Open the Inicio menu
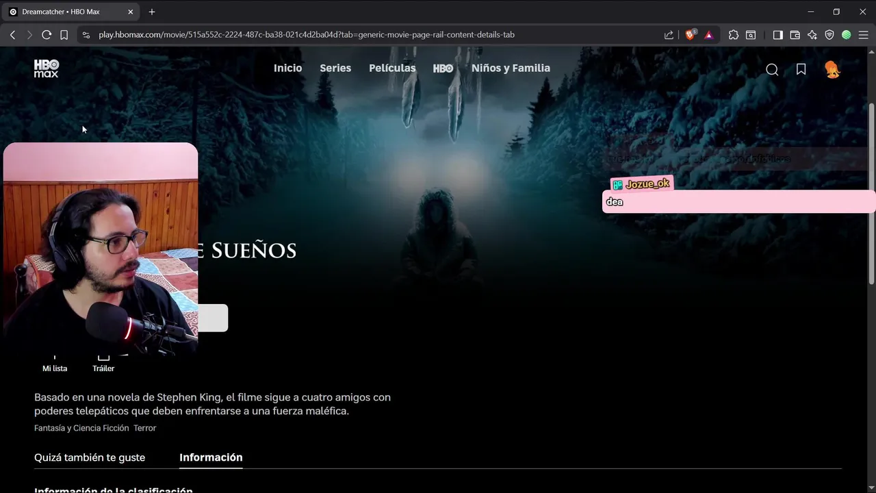Viewport: 876px width, 493px height. [287, 68]
